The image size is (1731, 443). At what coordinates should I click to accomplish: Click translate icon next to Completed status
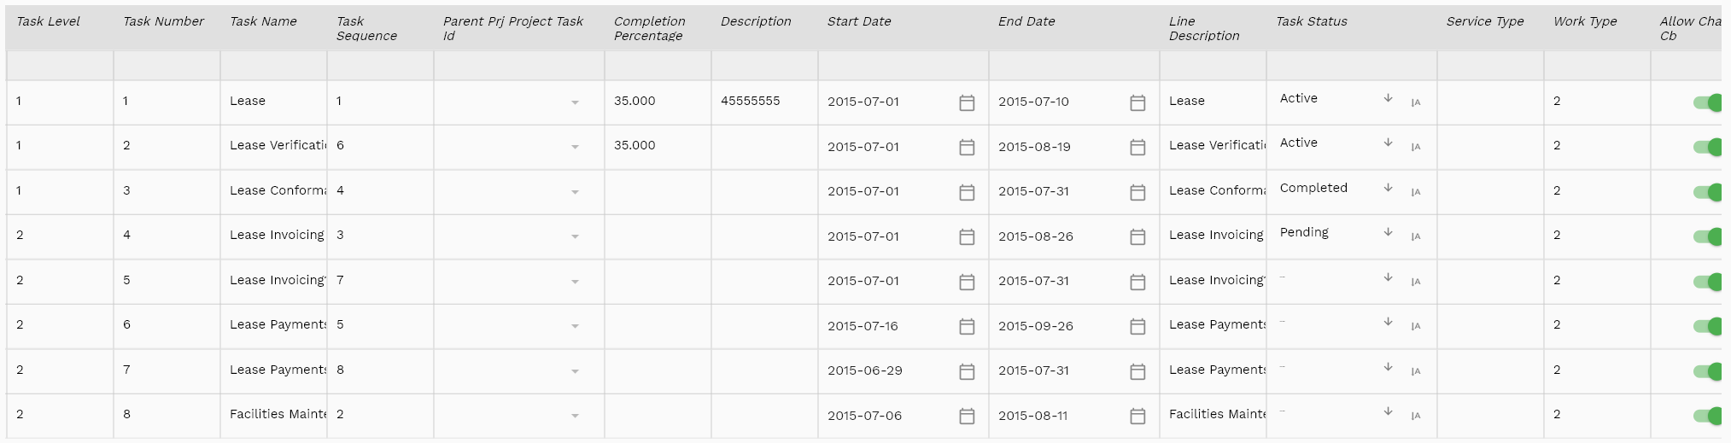click(x=1416, y=192)
